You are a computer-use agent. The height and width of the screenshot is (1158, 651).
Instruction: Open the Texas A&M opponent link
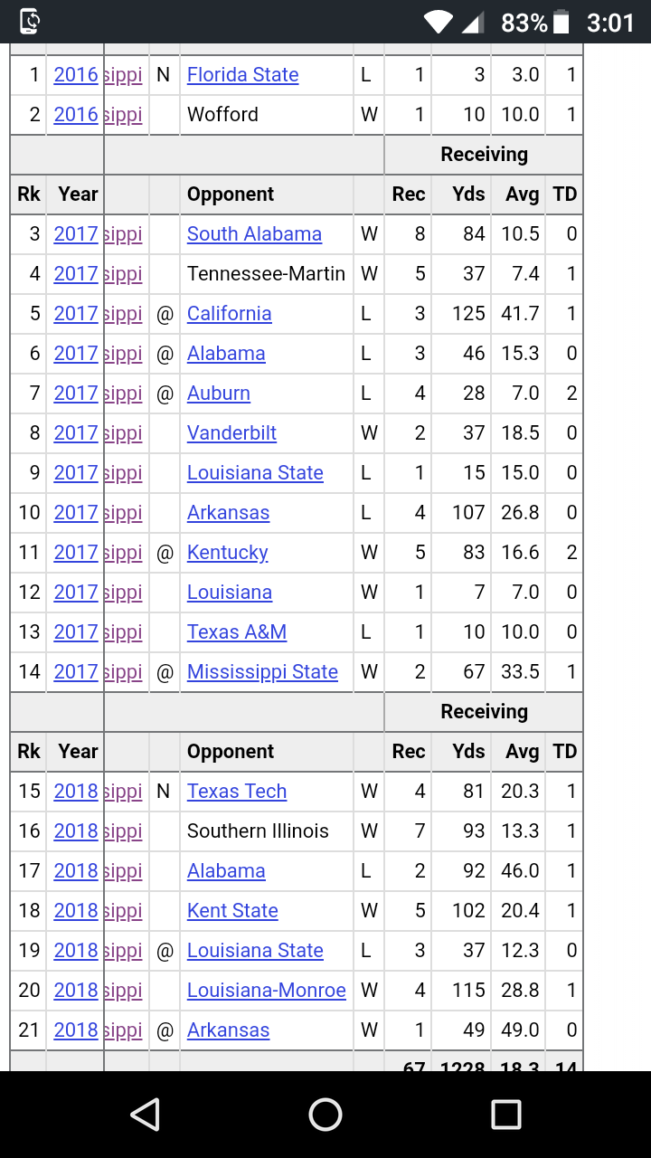pyautogui.click(x=237, y=632)
